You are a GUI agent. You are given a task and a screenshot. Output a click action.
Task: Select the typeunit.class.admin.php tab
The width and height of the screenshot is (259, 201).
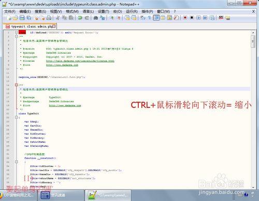point(30,26)
